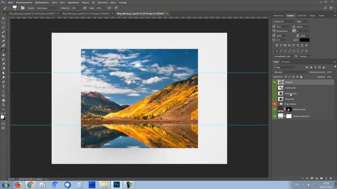The width and height of the screenshot is (337, 189).
Task: Open the Изображение menu
Action: 42,3
